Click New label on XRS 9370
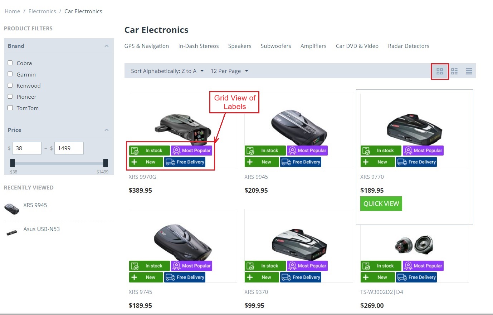Viewport: 493px width, 315px height. click(262, 277)
